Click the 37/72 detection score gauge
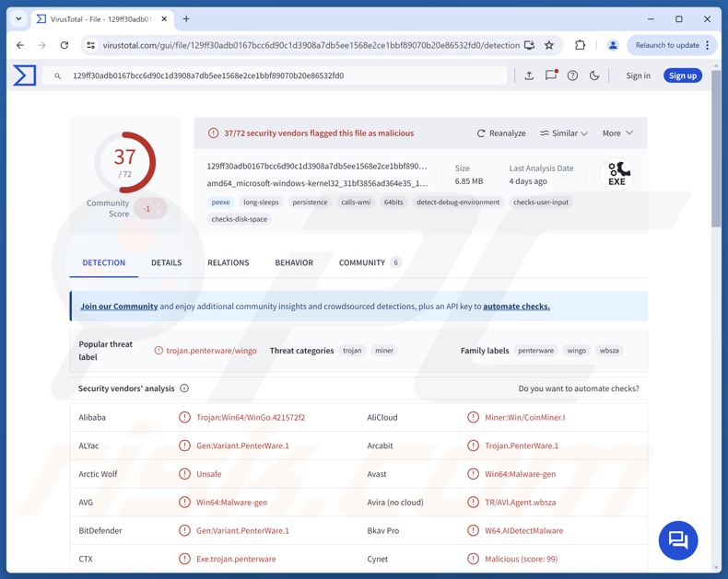 point(125,162)
